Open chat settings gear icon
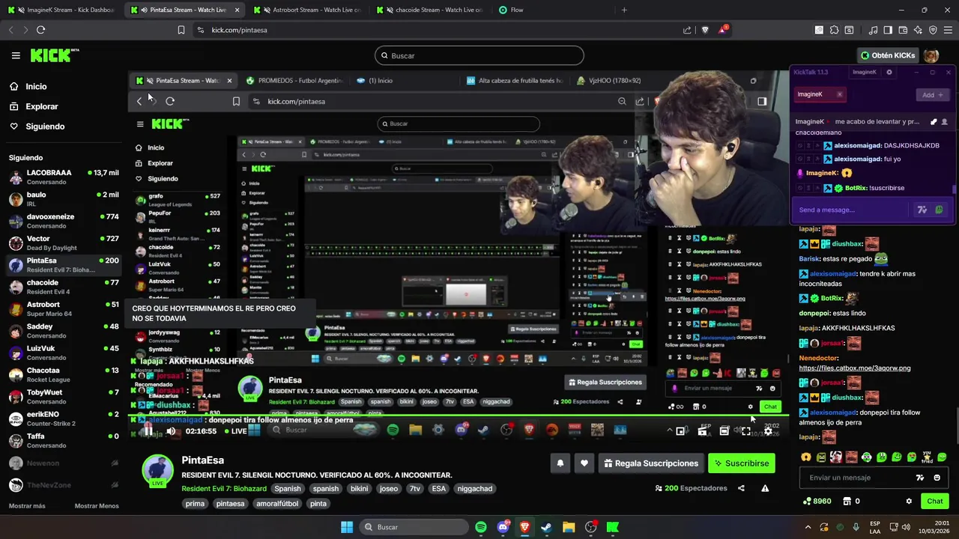 coord(909,502)
